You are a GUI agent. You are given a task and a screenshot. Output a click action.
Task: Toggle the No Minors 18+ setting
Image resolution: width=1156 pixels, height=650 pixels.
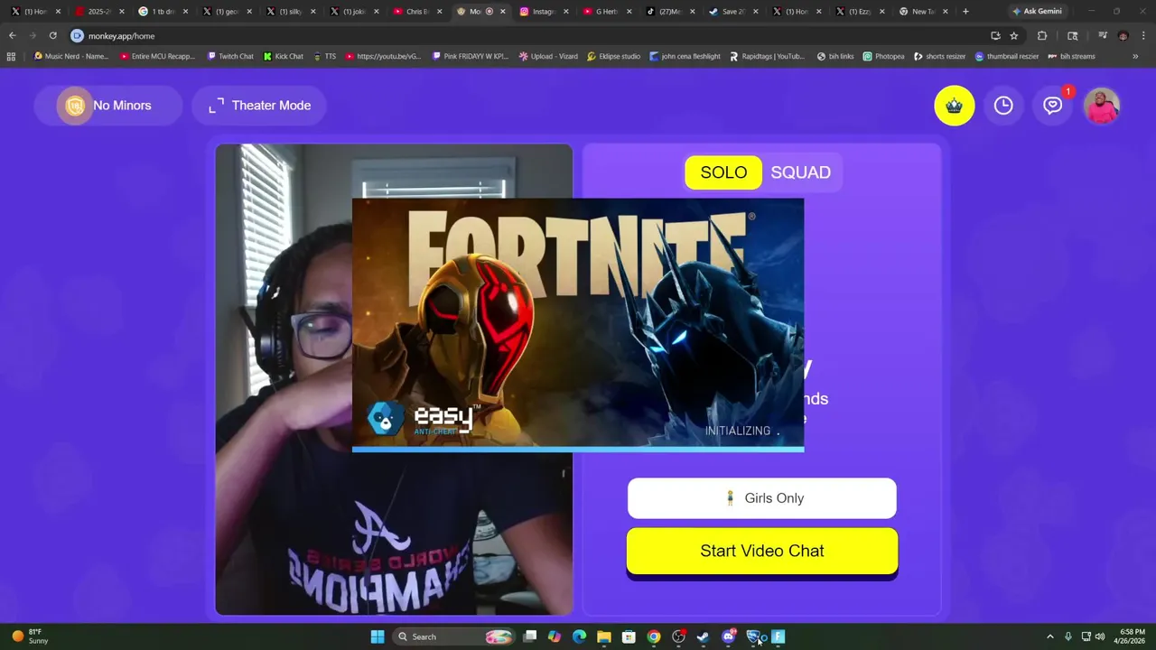click(108, 106)
